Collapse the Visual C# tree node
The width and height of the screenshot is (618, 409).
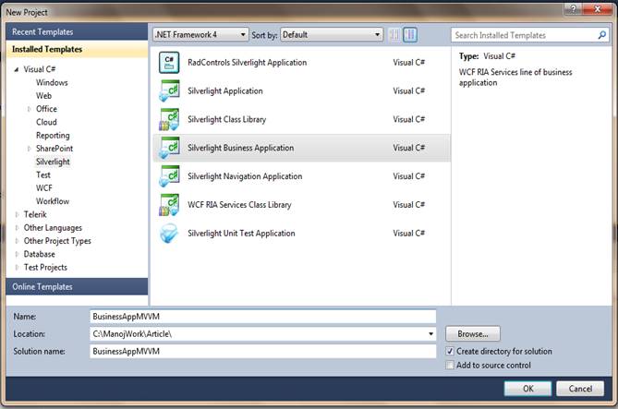tap(17, 69)
